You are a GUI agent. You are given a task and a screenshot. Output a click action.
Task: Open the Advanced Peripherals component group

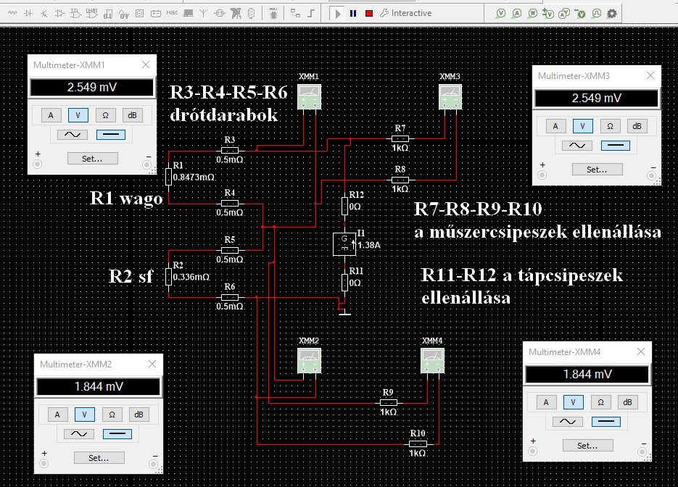(x=188, y=13)
